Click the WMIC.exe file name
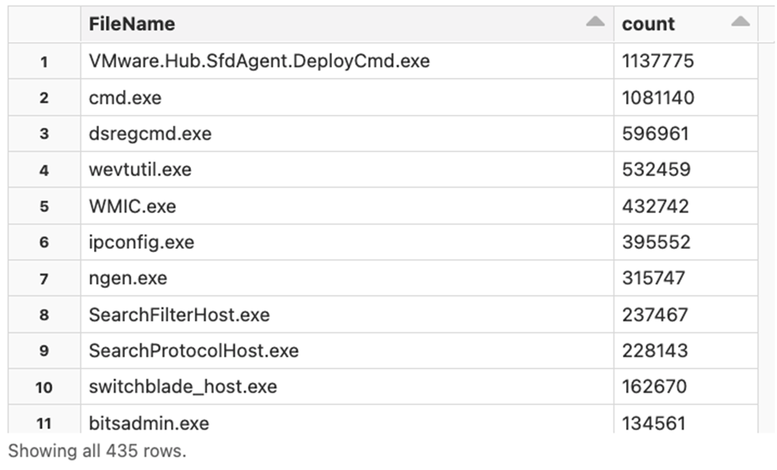777x470 pixels. [132, 206]
